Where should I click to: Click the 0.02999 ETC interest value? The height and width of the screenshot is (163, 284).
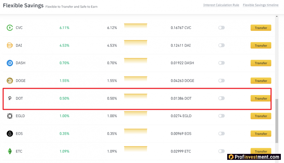tap(181, 151)
